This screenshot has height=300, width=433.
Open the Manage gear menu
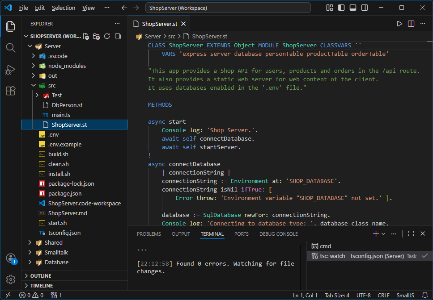10,279
